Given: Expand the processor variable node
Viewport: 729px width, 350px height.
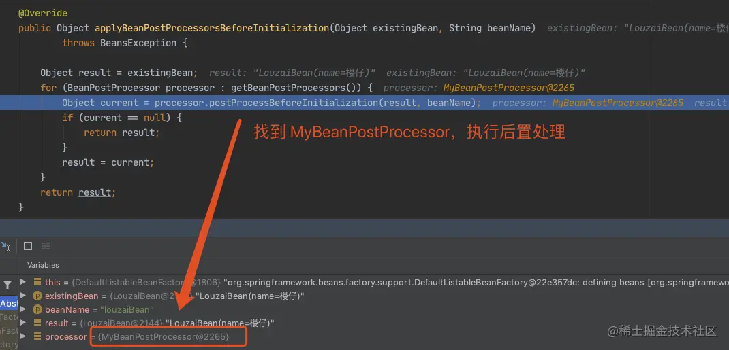Looking at the screenshot, I should pos(23,336).
